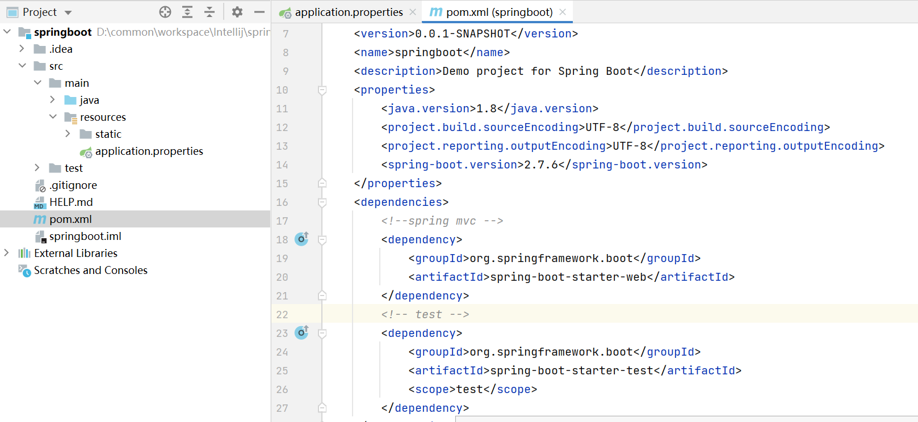
Task: Click the dependency gutter icon on line 23
Action: pos(302,332)
